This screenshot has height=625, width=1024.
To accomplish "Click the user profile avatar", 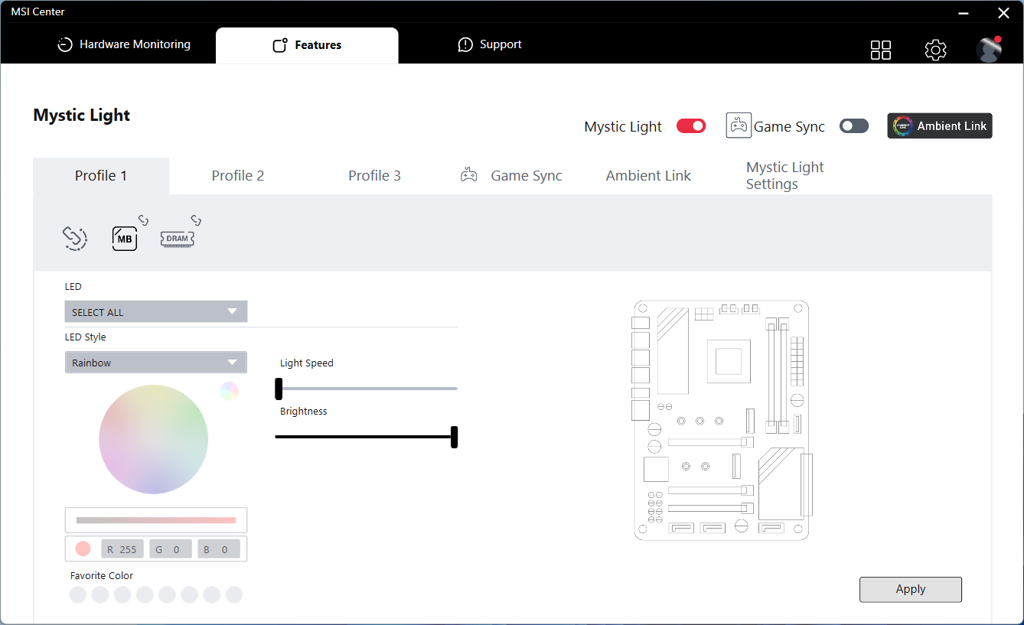I will (989, 49).
